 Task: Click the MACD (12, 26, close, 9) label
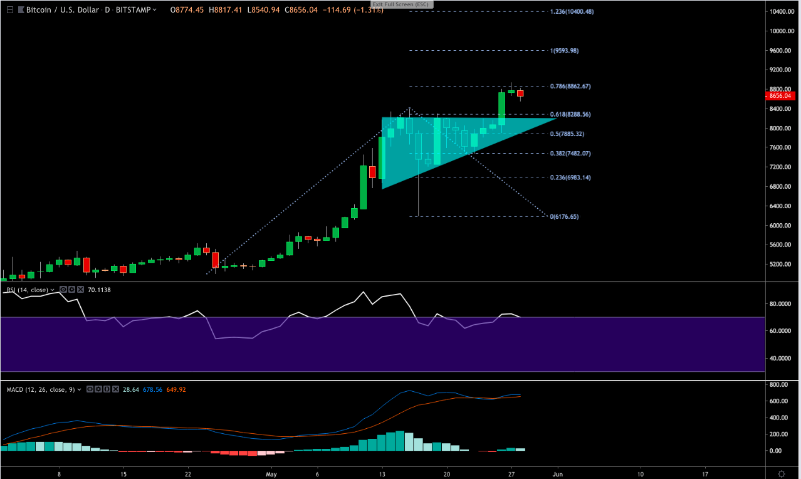(x=40, y=389)
